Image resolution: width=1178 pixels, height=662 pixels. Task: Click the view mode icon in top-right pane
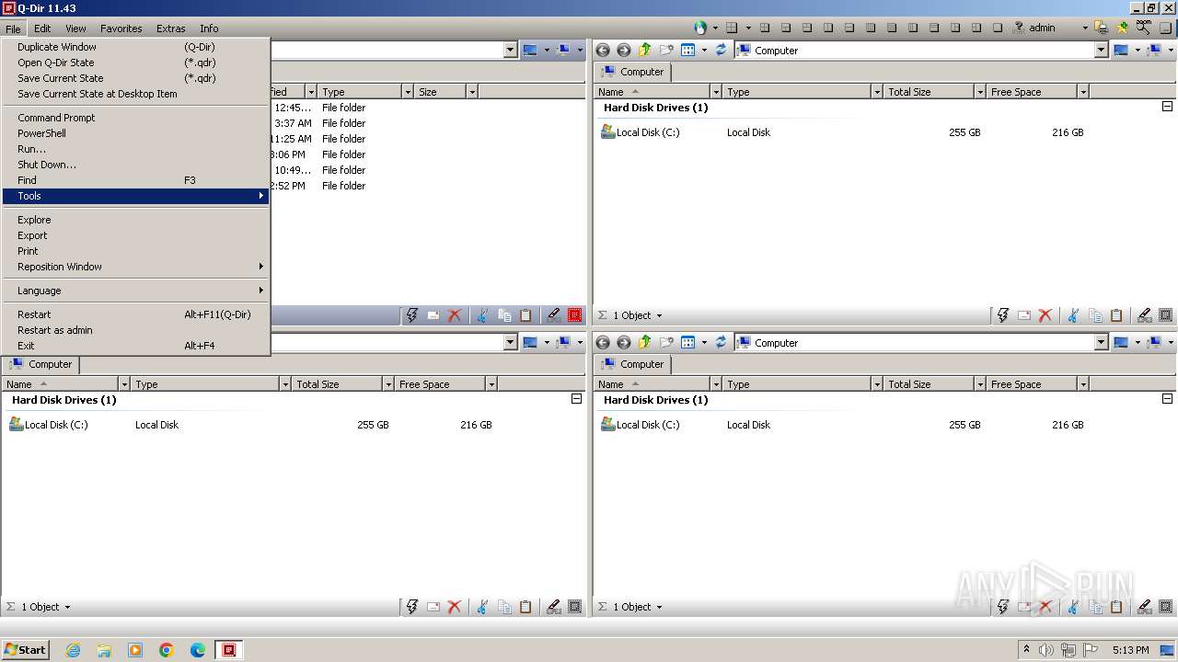click(x=687, y=51)
